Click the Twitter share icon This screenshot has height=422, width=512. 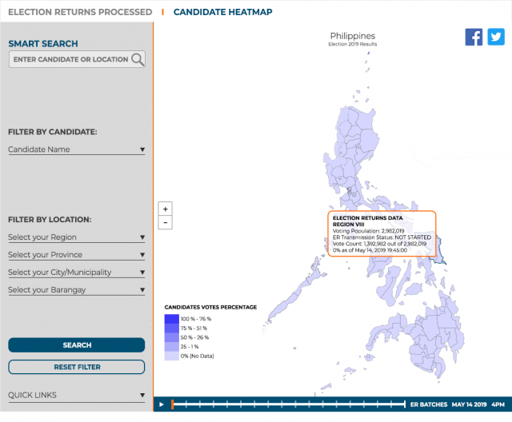(x=496, y=38)
